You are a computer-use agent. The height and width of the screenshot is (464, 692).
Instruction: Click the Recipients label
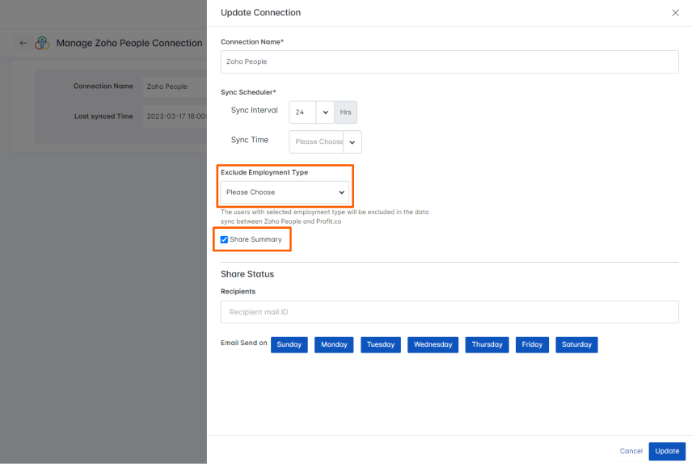coord(238,291)
